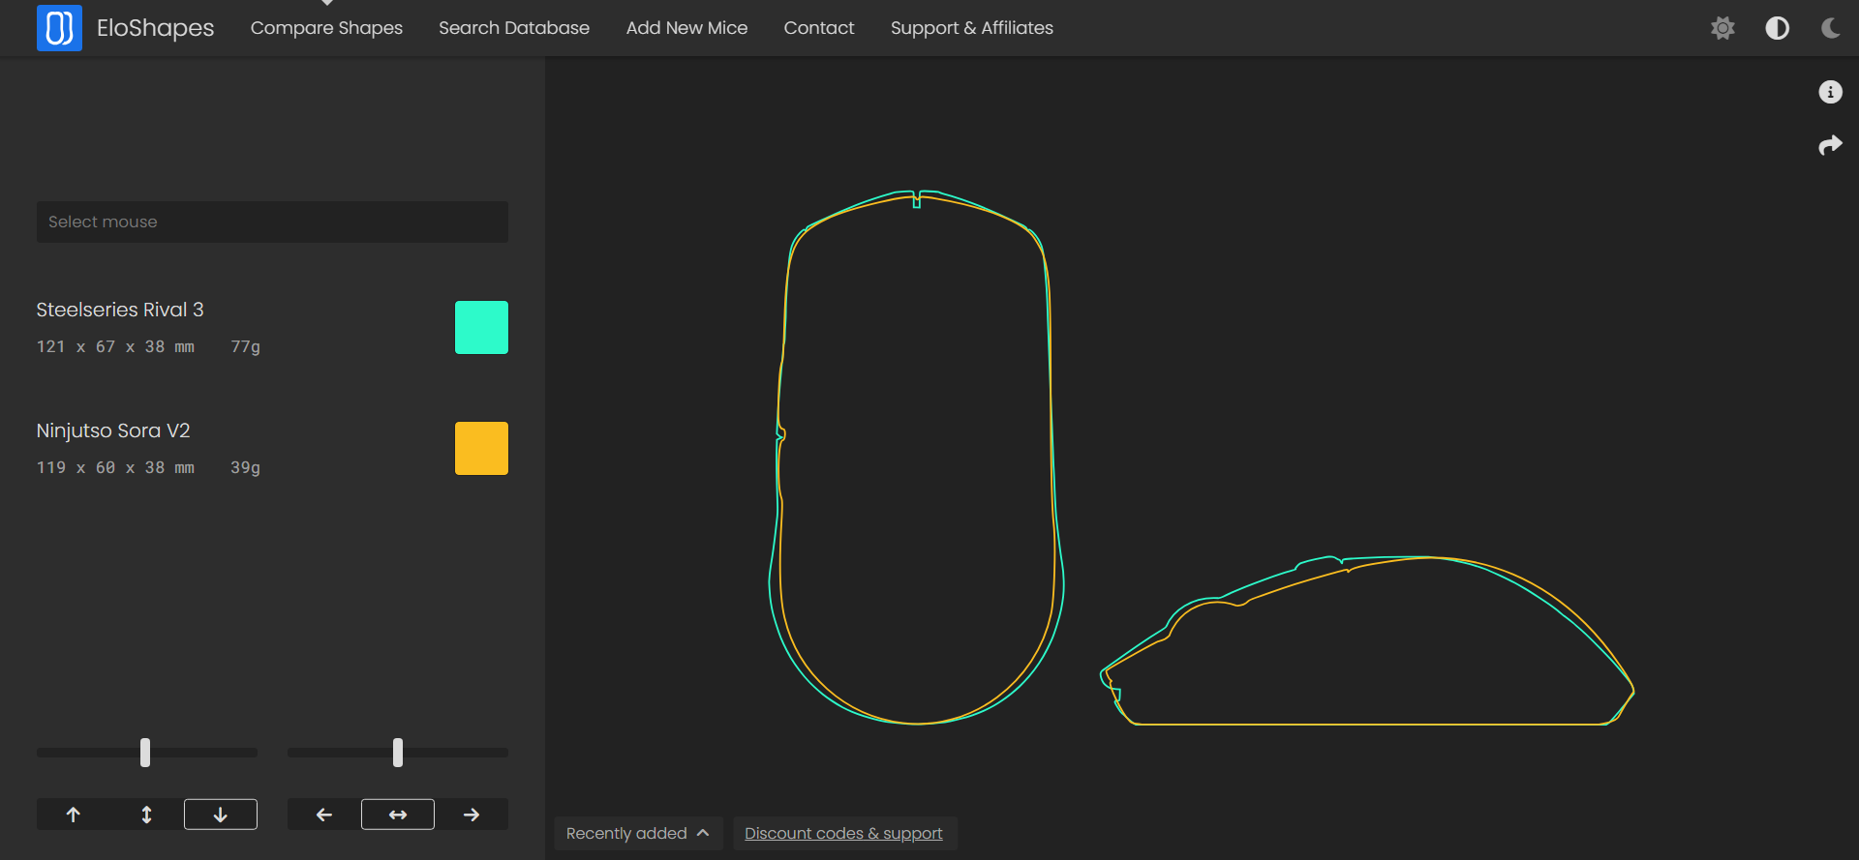This screenshot has height=860, width=1859.
Task: Open the info circle icon
Action: [x=1830, y=92]
